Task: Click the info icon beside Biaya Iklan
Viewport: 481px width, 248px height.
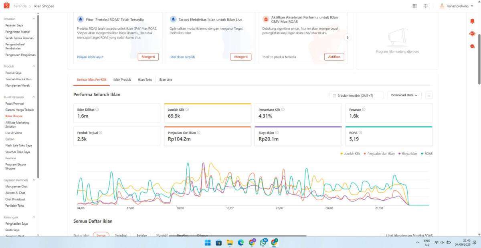Action: click(x=277, y=132)
